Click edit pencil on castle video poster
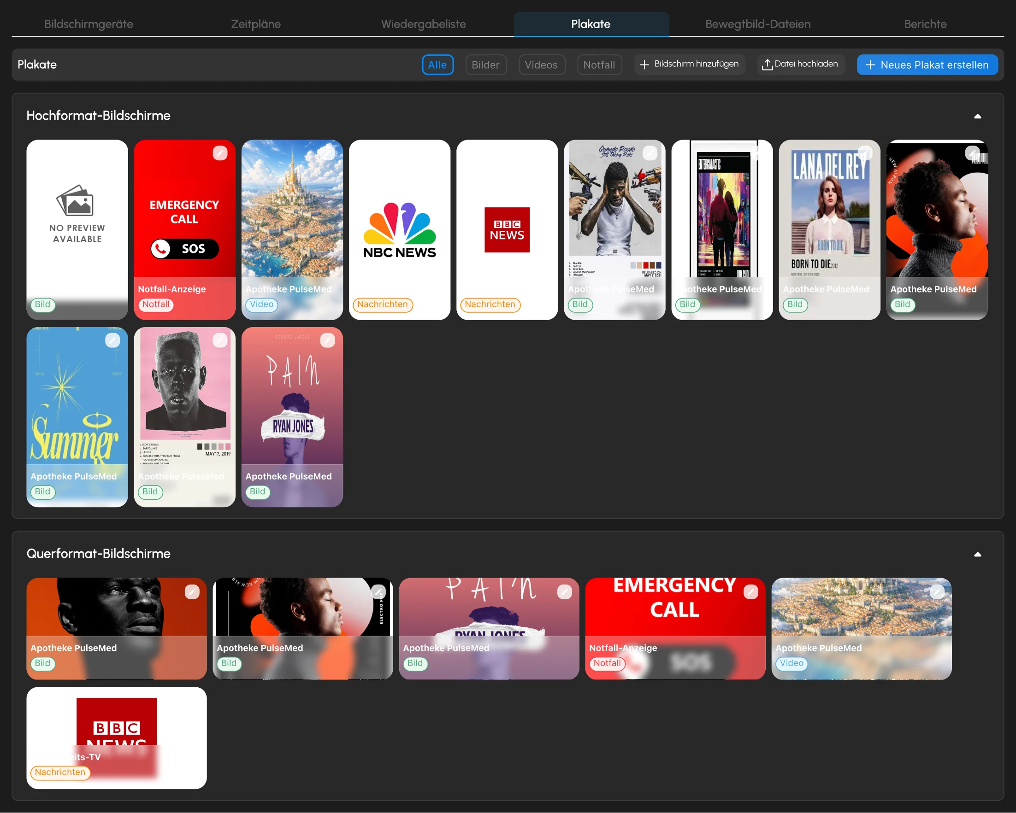Image resolution: width=1016 pixels, height=813 pixels. click(x=327, y=153)
